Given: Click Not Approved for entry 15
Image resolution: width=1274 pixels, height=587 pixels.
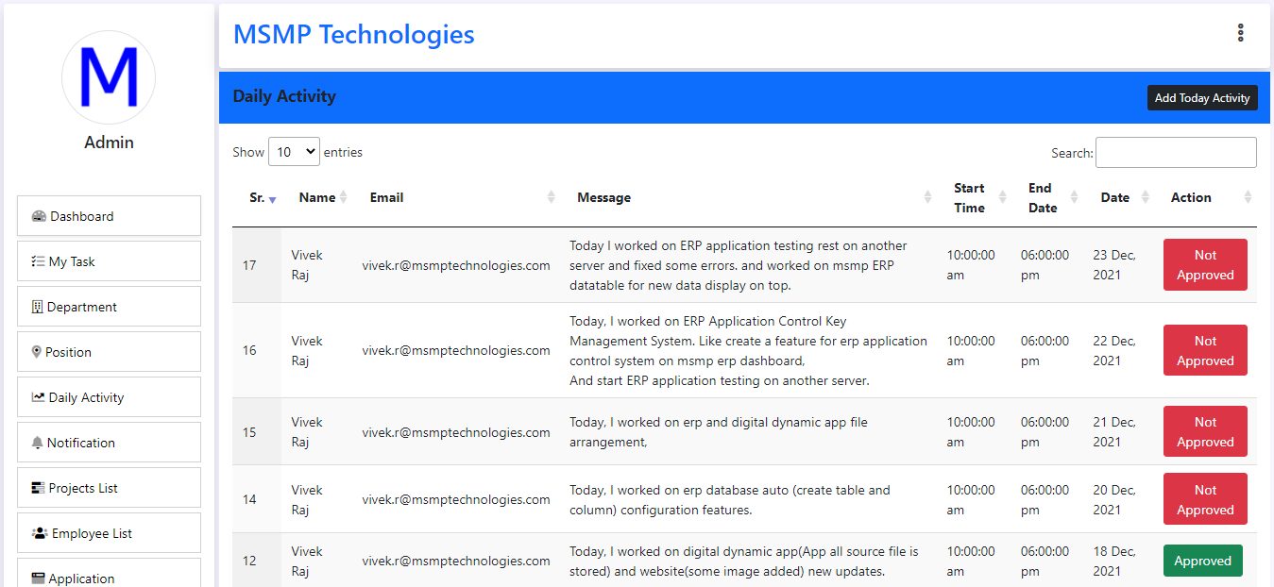Looking at the screenshot, I should [1205, 431].
